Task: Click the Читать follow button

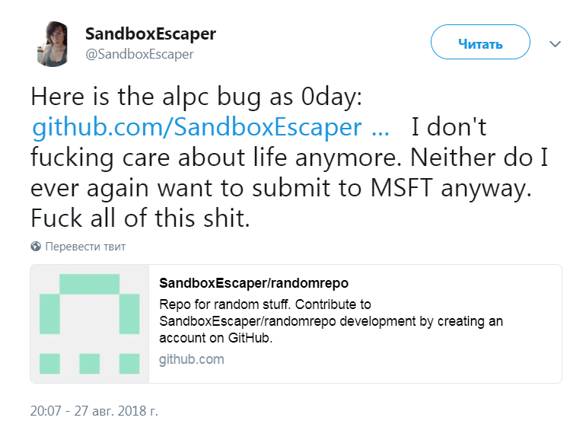Action: [x=480, y=42]
